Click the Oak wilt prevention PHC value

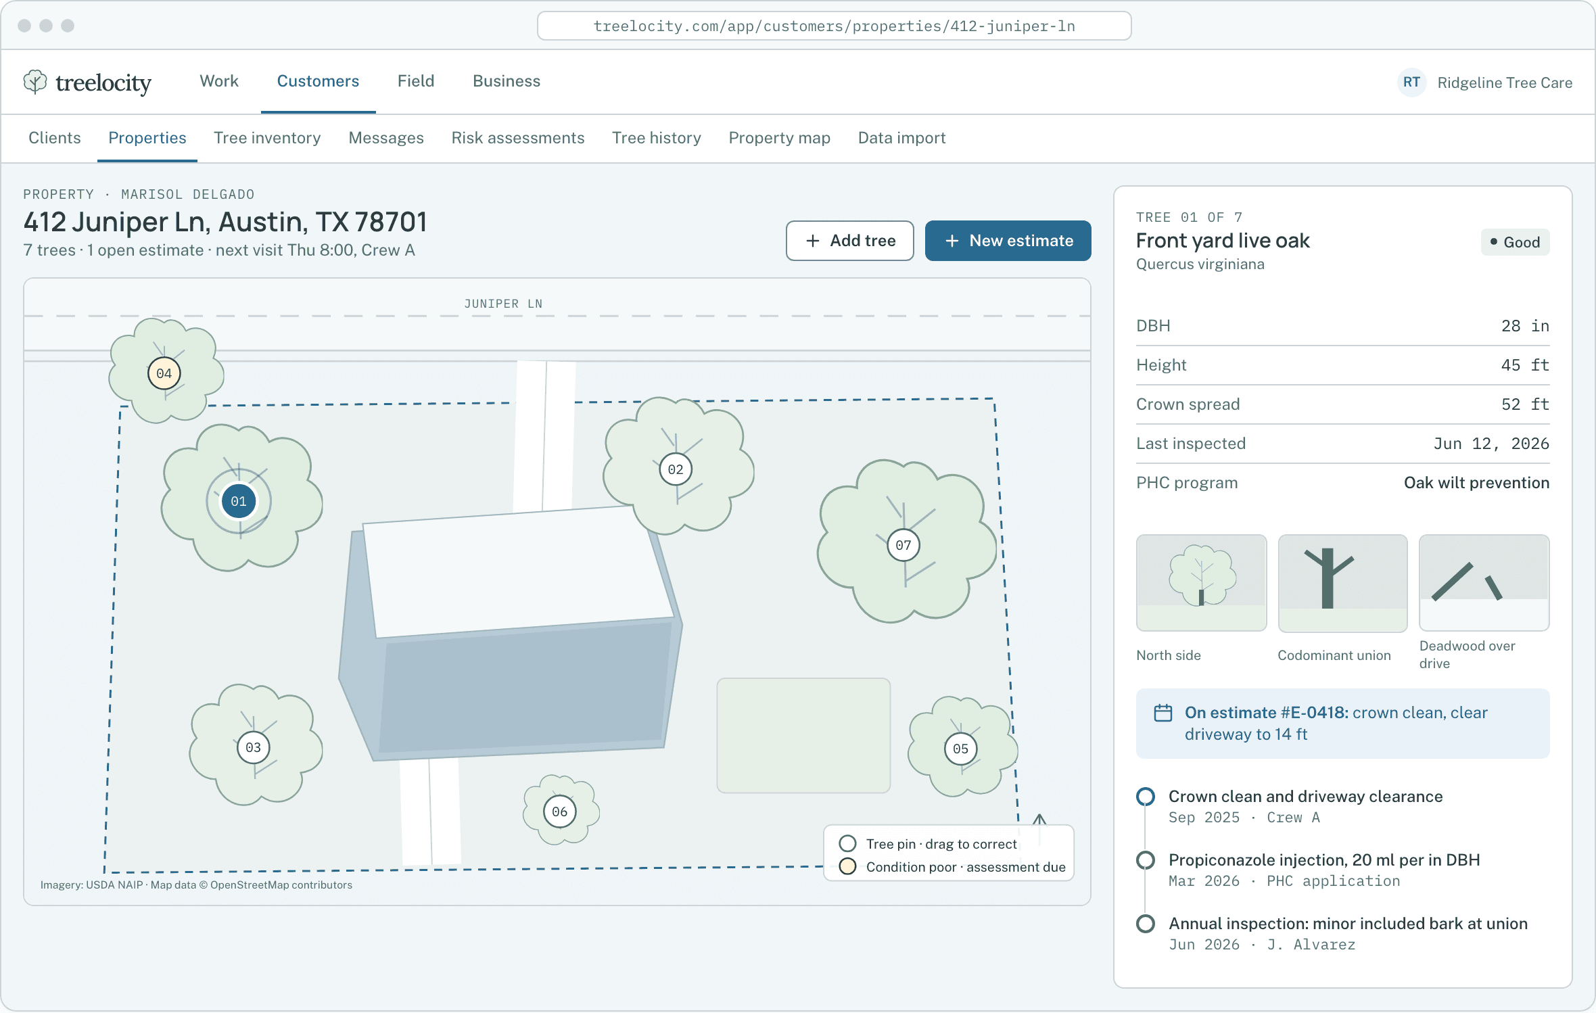pyautogui.click(x=1477, y=483)
